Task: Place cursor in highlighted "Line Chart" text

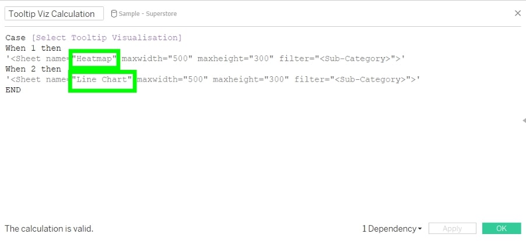Action: pos(102,79)
